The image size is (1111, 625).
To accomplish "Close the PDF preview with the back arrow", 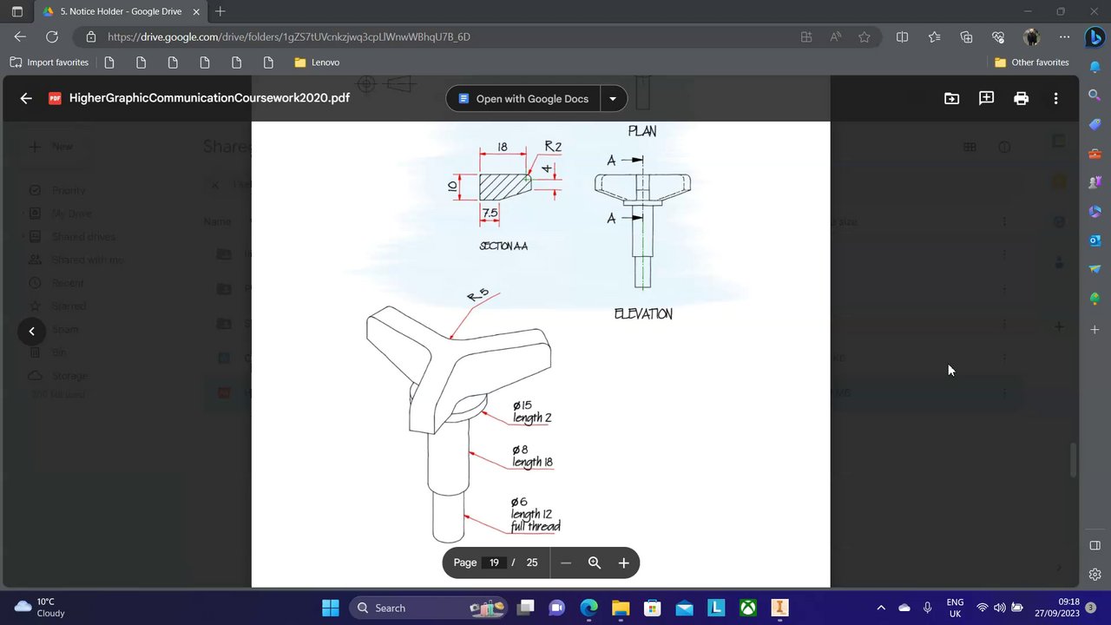I will (x=26, y=98).
